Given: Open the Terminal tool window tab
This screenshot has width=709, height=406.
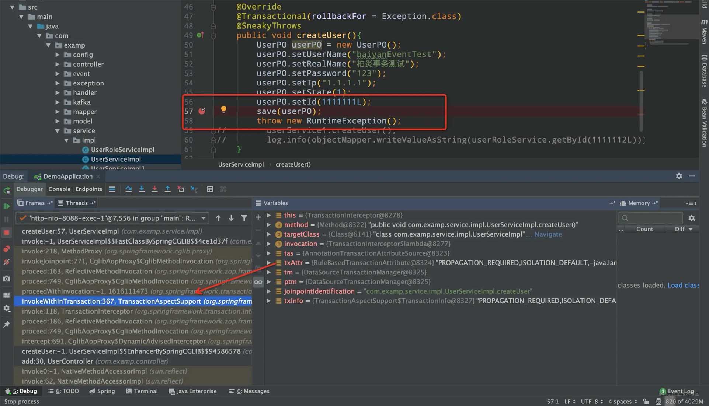Looking at the screenshot, I should point(142,391).
